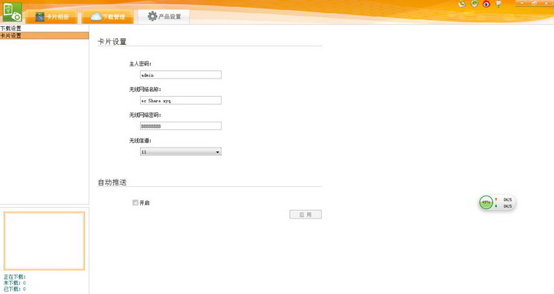554x294 pixels.
Task: Click the 自动推送 section heading
Action: click(x=112, y=182)
